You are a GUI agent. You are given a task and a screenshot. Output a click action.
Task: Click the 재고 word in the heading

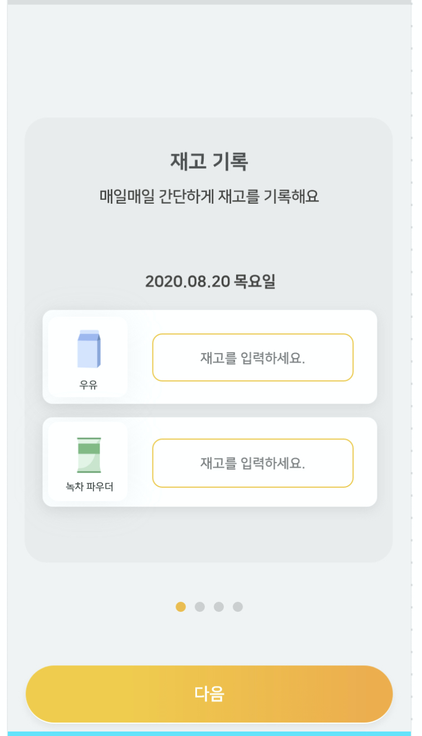(x=188, y=161)
